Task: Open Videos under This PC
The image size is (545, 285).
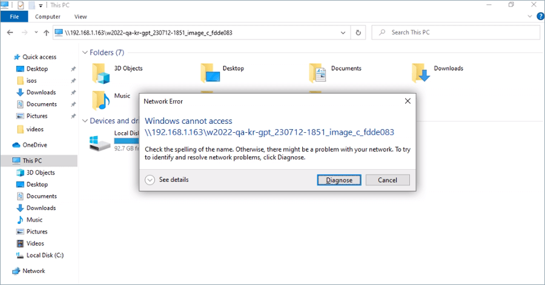Action: click(35, 243)
